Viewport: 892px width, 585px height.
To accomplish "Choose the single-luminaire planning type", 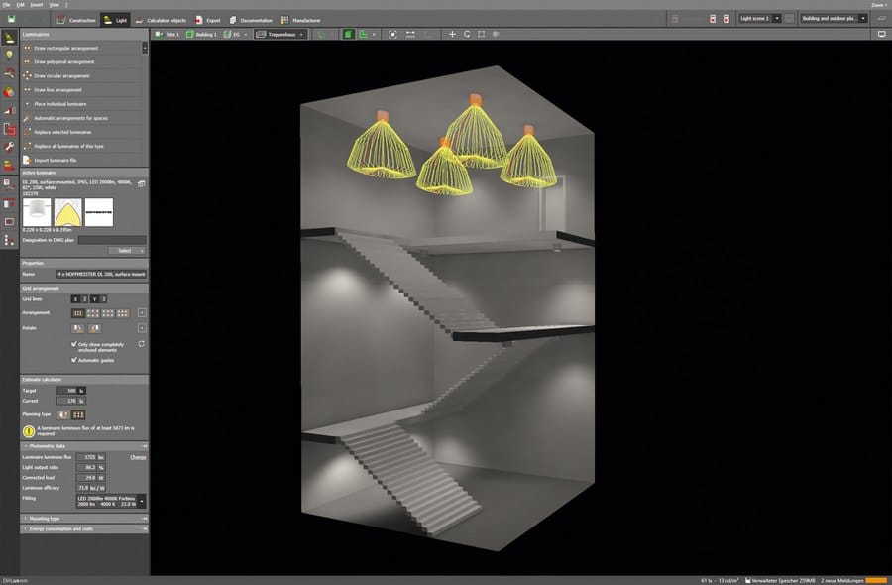I will pyautogui.click(x=63, y=414).
